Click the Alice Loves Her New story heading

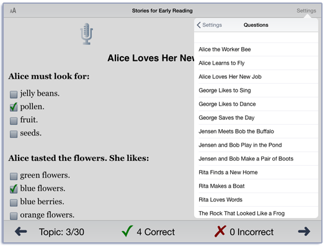tap(151, 58)
